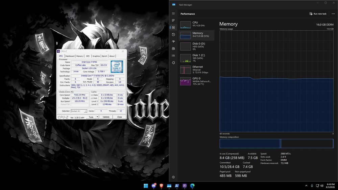Open Task Manager Settings gear
This screenshot has width=338, height=190.
pos(173,177)
